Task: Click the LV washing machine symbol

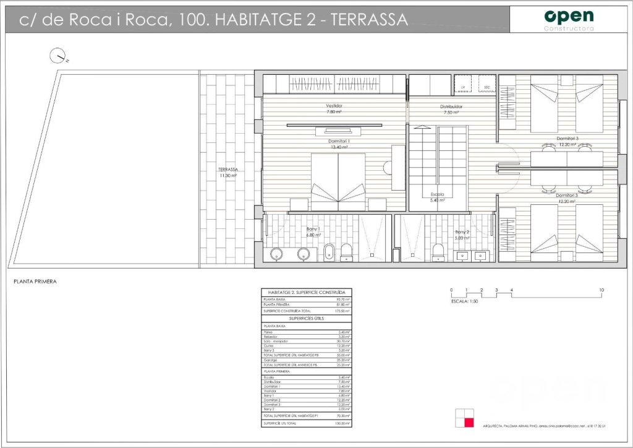Action: tap(462, 84)
